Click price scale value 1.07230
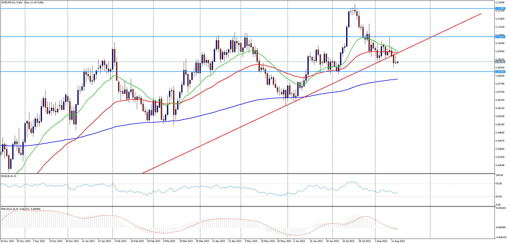Image resolution: width=508 pixels, height=244 pixels. [x=500, y=92]
